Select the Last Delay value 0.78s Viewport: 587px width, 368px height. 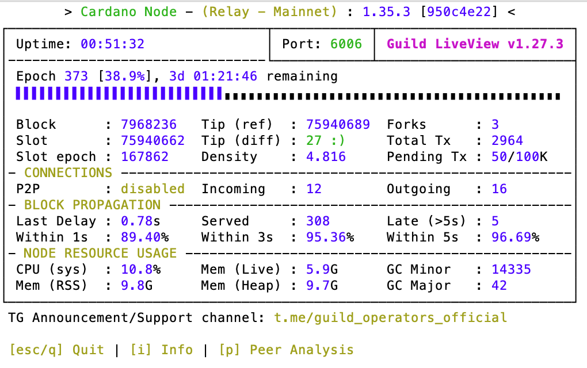140,221
